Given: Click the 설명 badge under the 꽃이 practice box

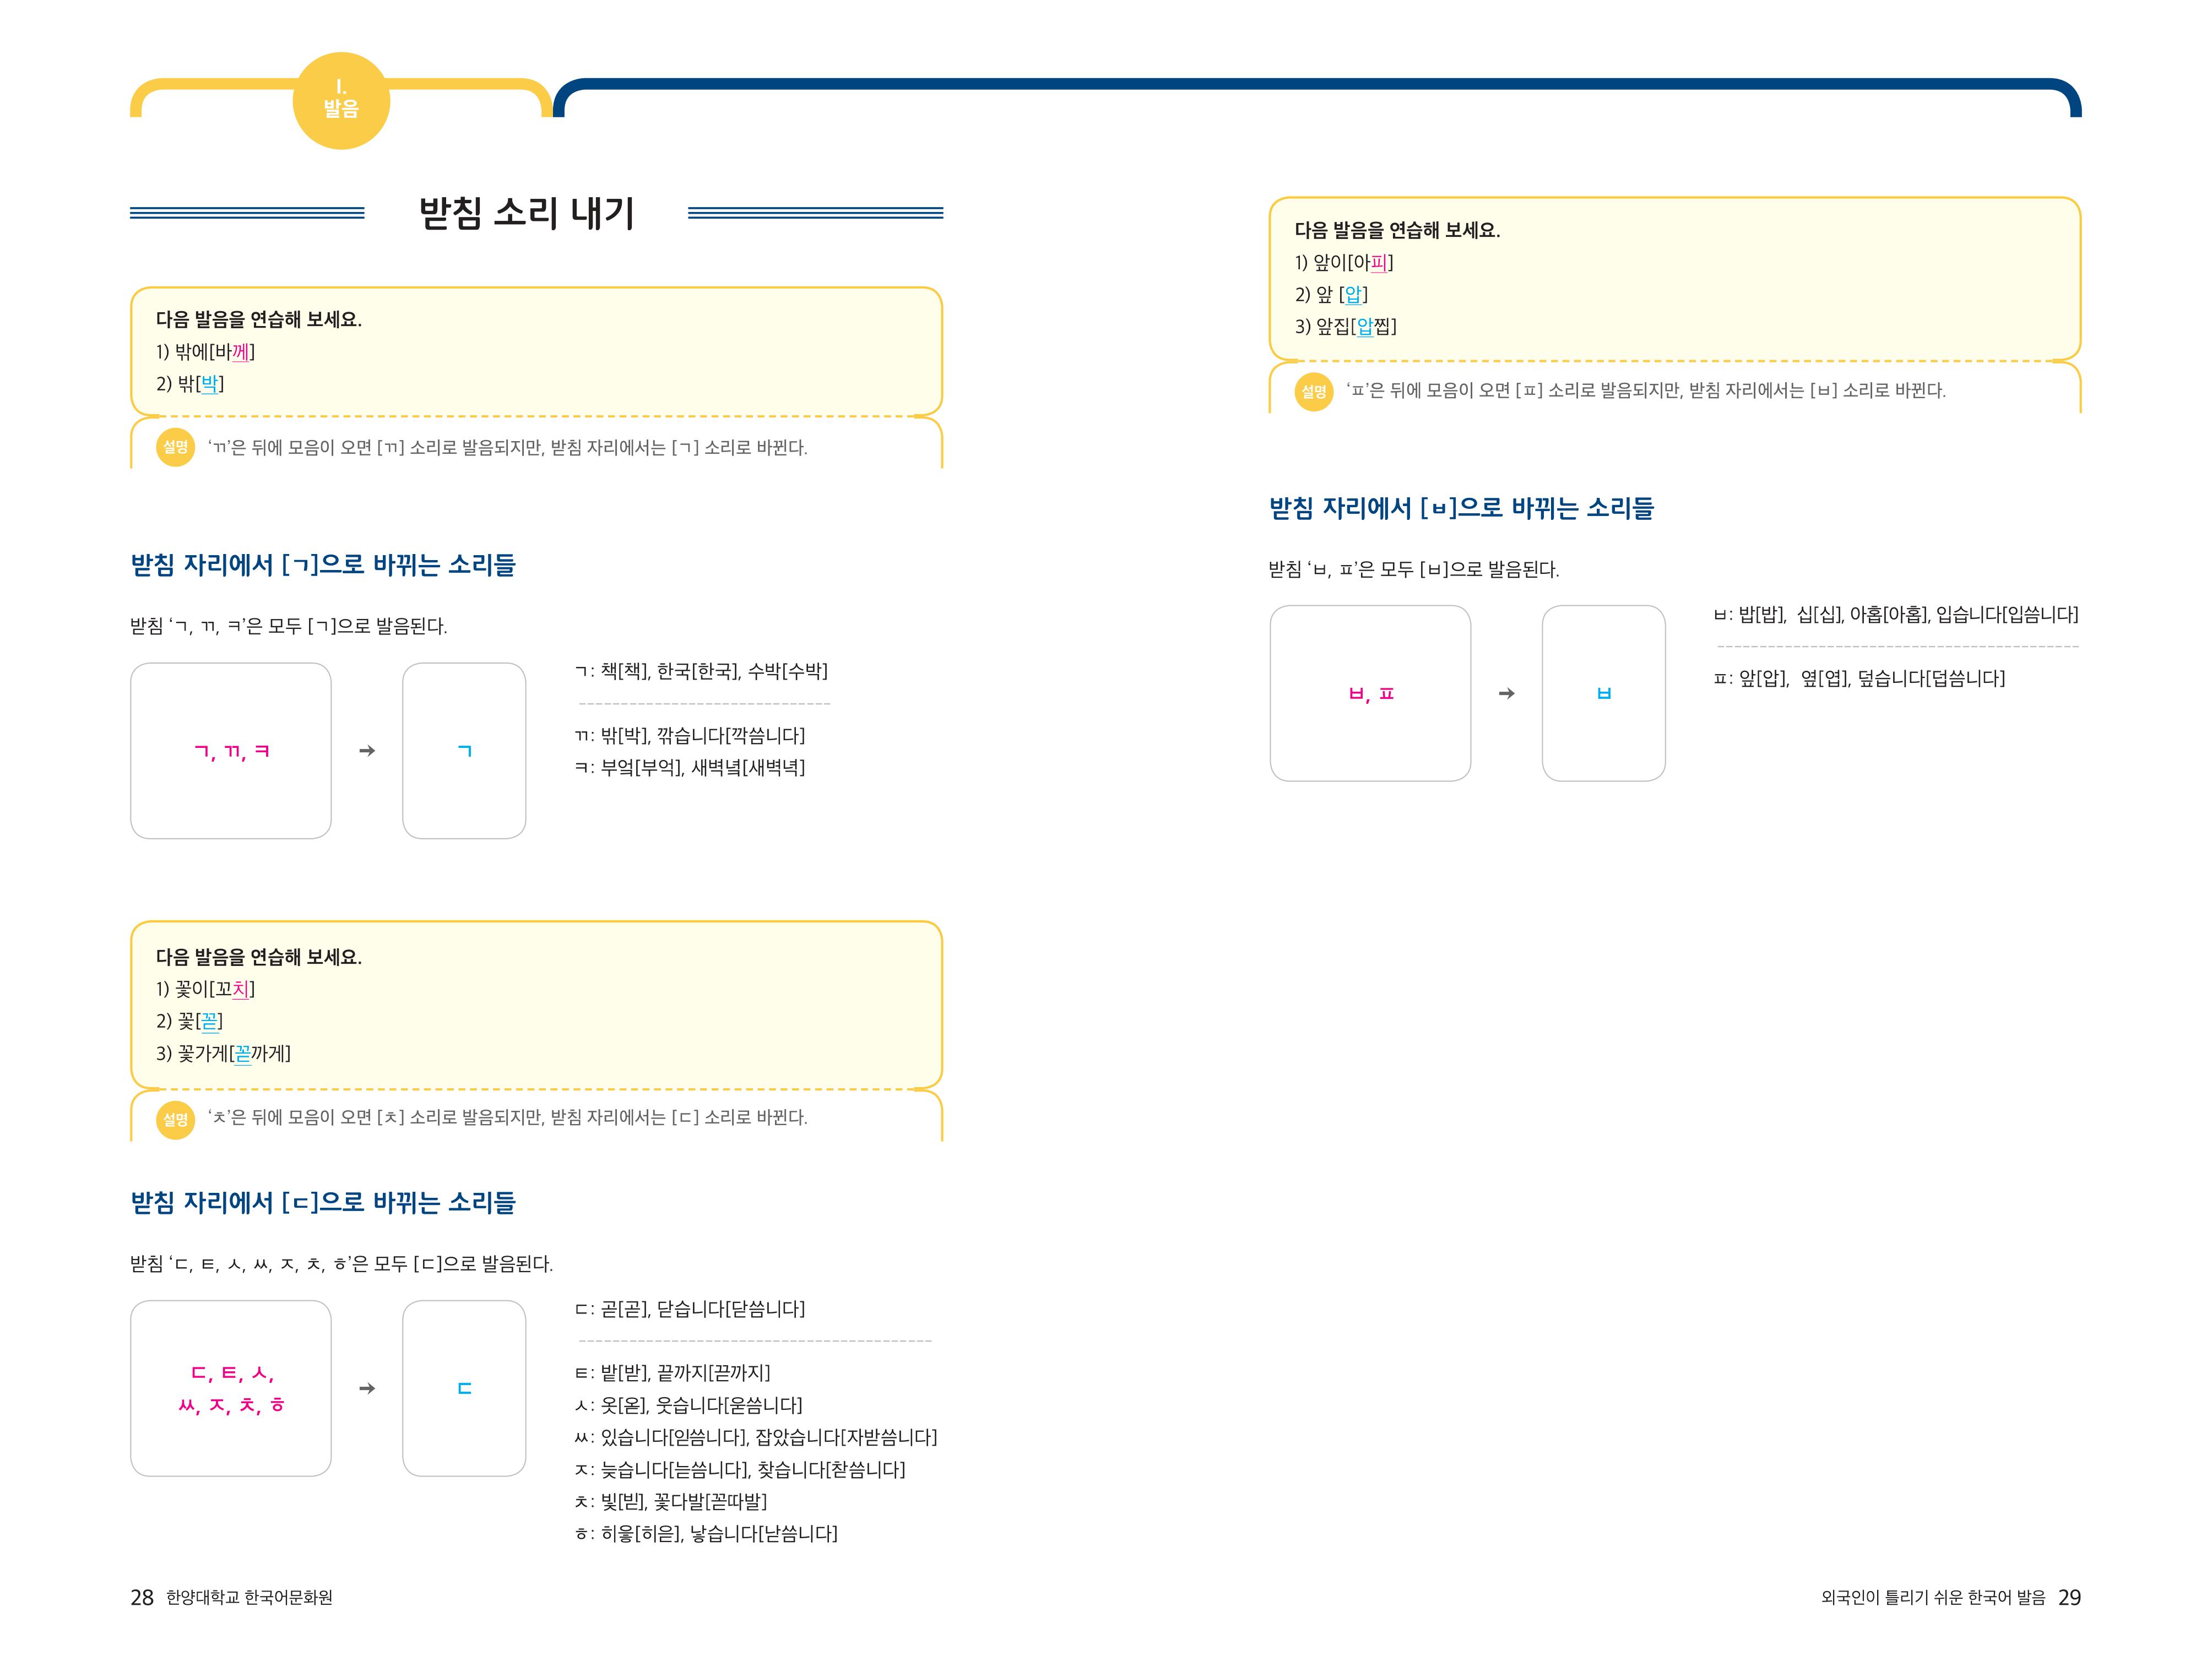Looking at the screenshot, I should [x=176, y=1118].
